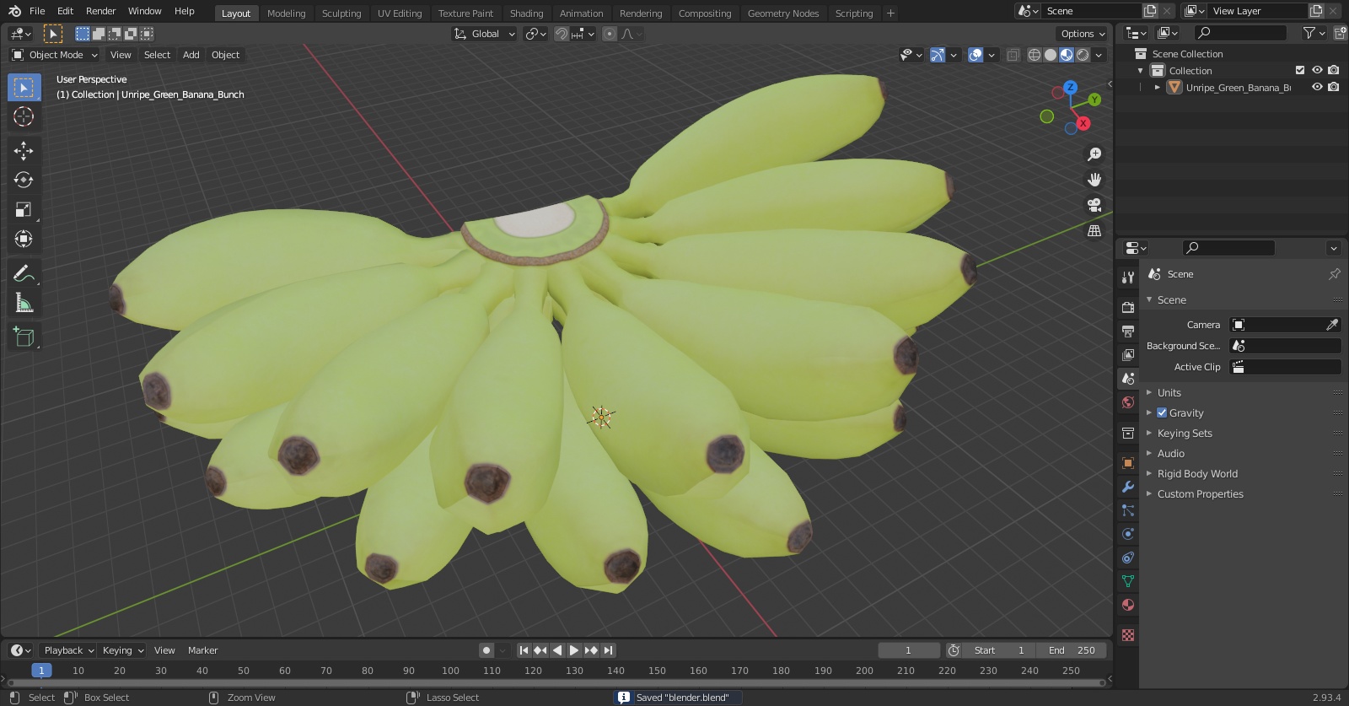Expand Rigid Body World panel
The width and height of the screenshot is (1349, 706).
(1197, 474)
